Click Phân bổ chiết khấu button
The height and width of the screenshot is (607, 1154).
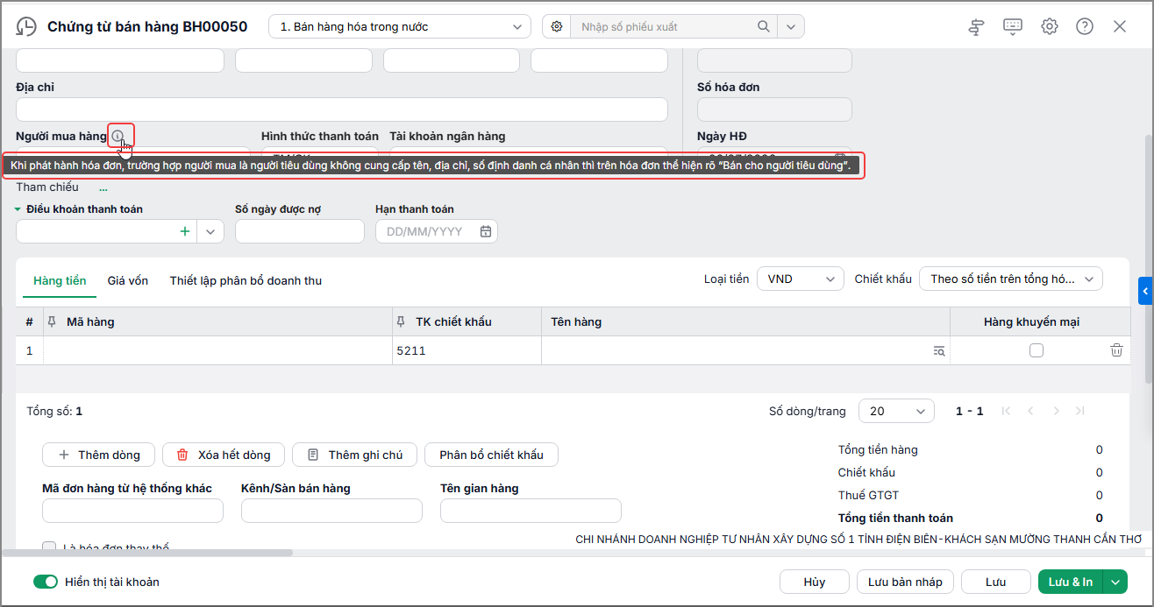(x=492, y=455)
